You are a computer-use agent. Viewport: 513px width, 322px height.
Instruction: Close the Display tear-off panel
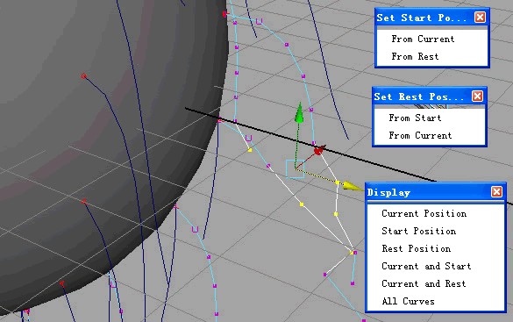pos(496,192)
